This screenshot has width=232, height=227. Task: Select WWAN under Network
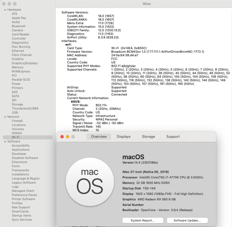17,133
